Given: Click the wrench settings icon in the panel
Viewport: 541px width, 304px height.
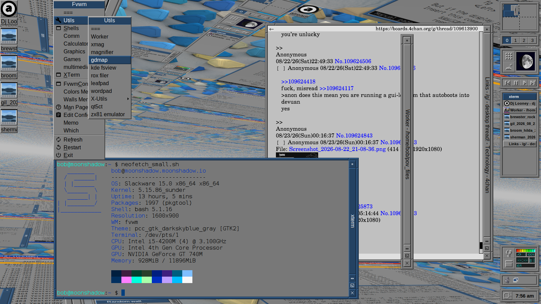Looking at the screenshot, I should [x=509, y=253].
